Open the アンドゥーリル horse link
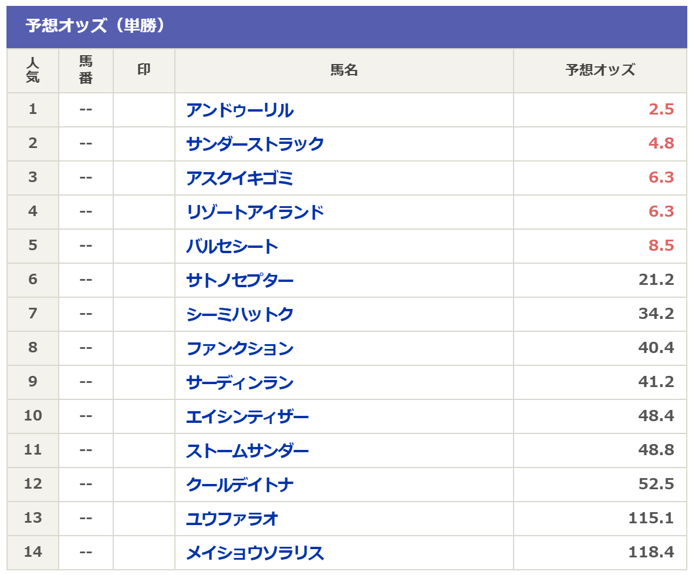Image resolution: width=692 pixels, height=575 pixels. coord(239,110)
